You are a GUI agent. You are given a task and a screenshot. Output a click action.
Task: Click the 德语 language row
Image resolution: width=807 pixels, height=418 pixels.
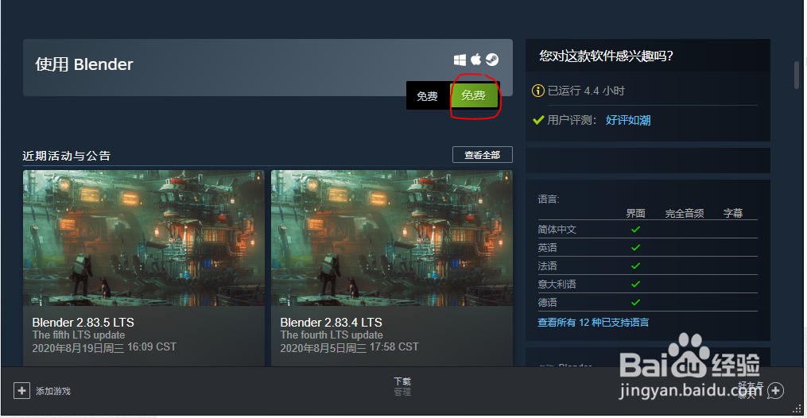click(647, 302)
